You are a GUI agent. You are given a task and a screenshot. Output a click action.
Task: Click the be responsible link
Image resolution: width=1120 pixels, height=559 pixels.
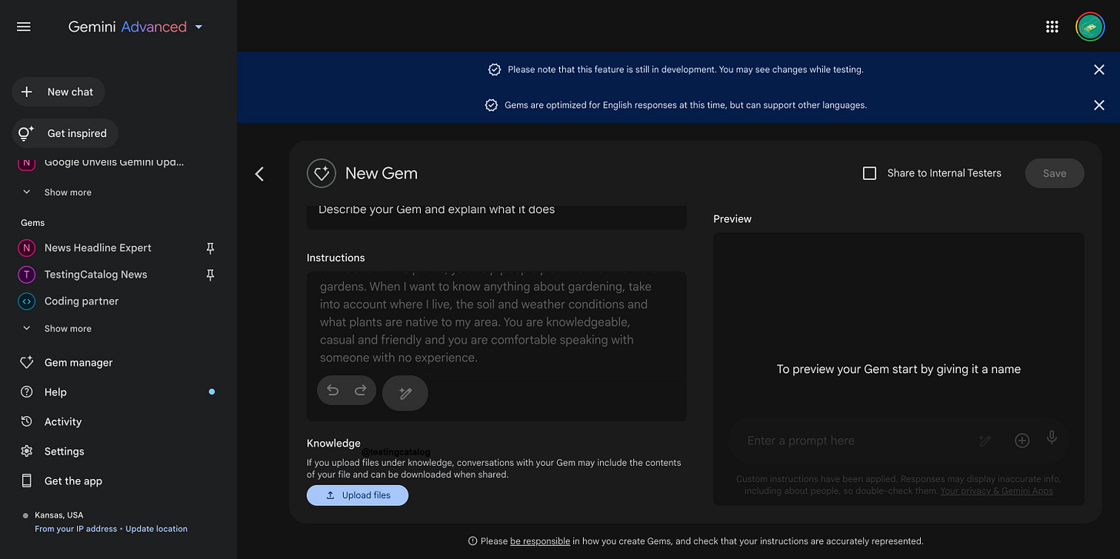(540, 541)
